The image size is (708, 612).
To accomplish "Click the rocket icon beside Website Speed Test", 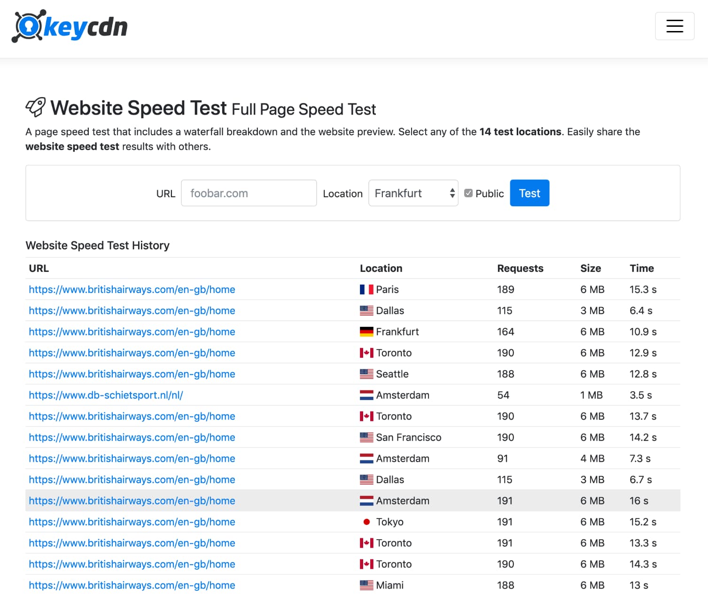I will tap(35, 107).
